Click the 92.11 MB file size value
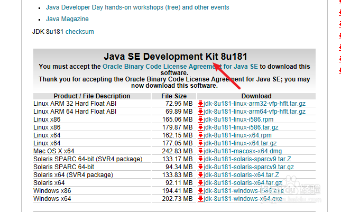This screenshot has width=341, height=212. 179,183
